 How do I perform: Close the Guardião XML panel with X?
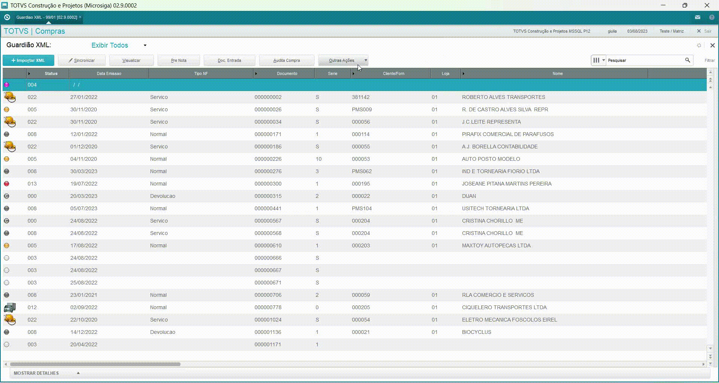click(713, 45)
